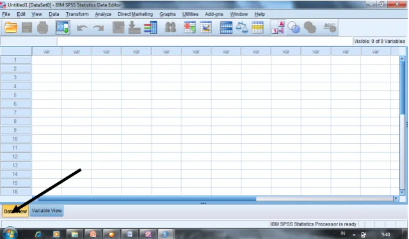Open the View menu

click(36, 14)
